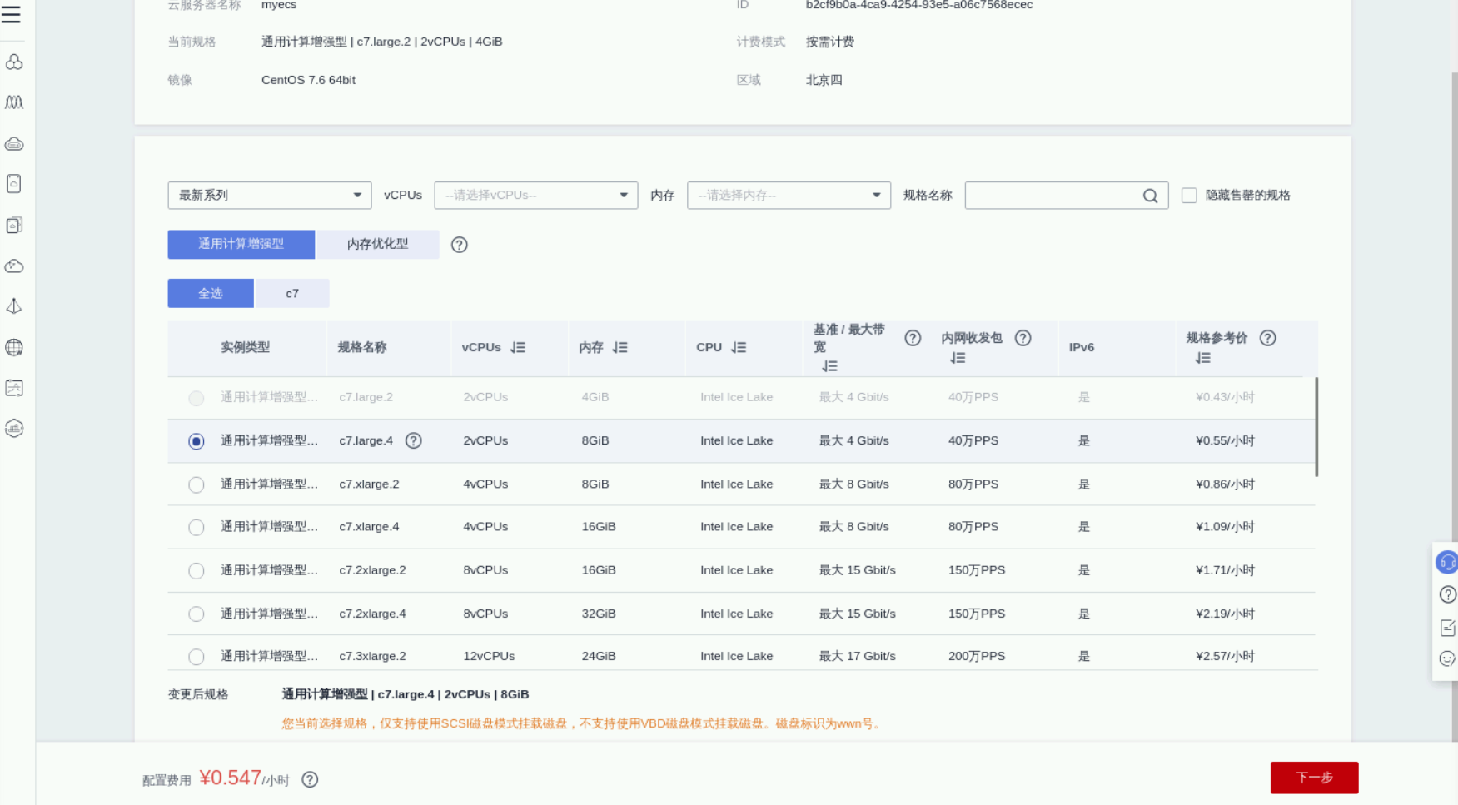1458x805 pixels.
Task: Click help icon beside 配置费用 price
Action: [310, 779]
